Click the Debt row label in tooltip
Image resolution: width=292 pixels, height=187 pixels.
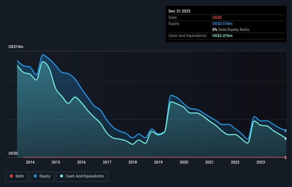[x=172, y=17]
